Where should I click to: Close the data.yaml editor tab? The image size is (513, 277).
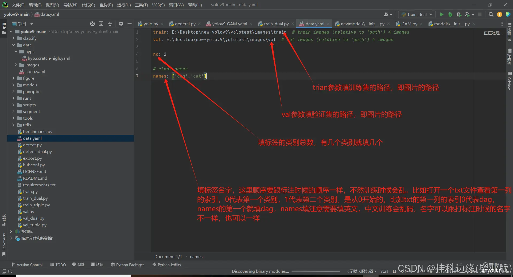(328, 24)
